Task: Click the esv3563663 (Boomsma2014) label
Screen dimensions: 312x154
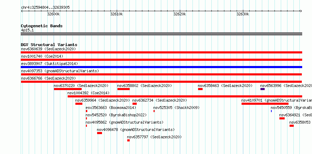Action: (111, 108)
